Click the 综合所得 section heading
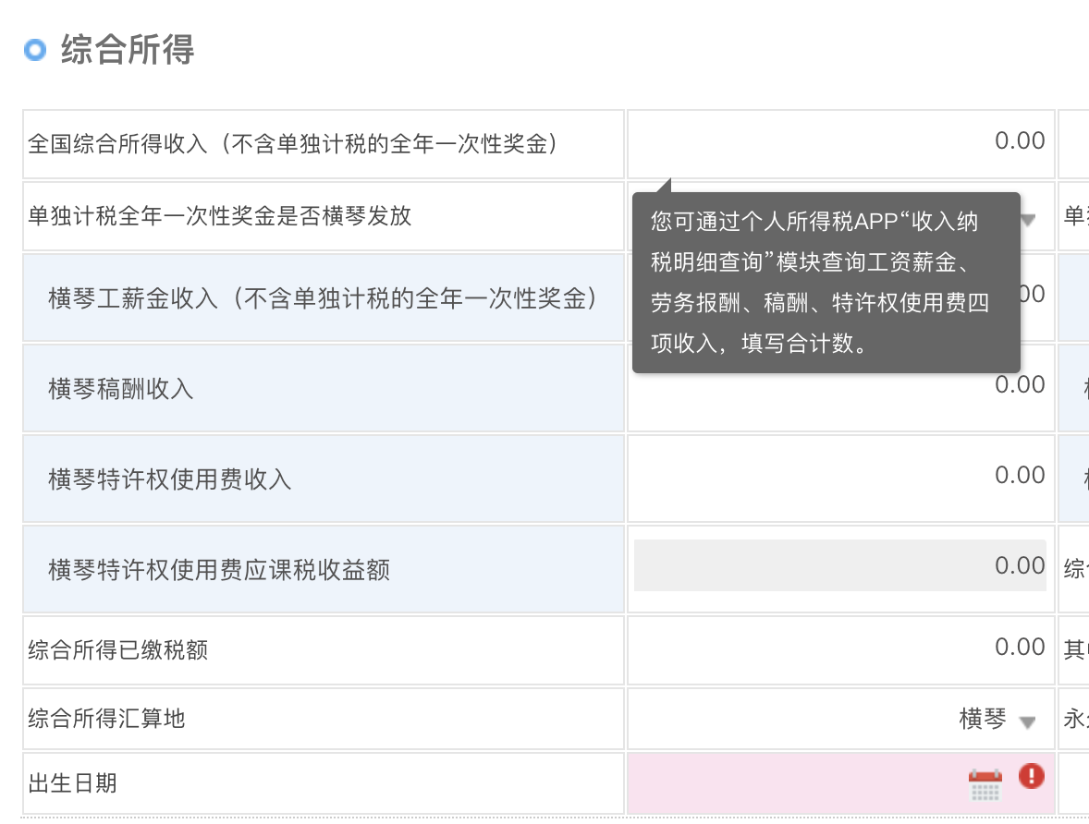Screen dimensions: 1089x824 [x=128, y=50]
